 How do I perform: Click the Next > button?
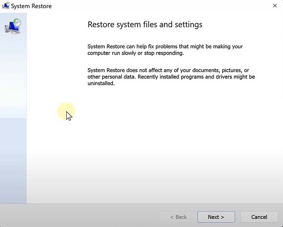[216, 217]
